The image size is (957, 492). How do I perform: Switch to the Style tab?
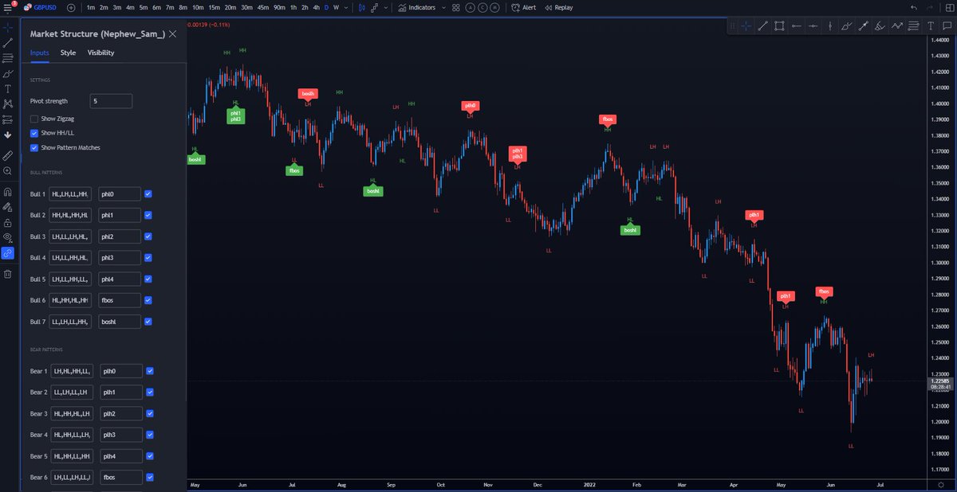[68, 53]
